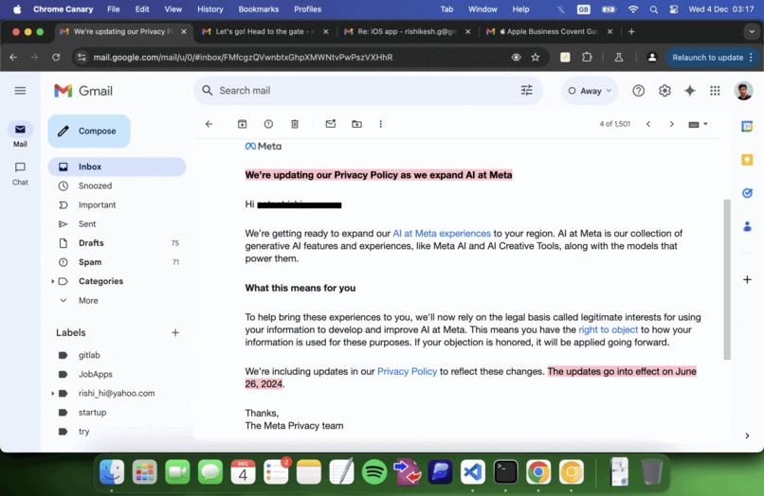
Task: Open the More options three-dot menu
Action: coord(380,124)
